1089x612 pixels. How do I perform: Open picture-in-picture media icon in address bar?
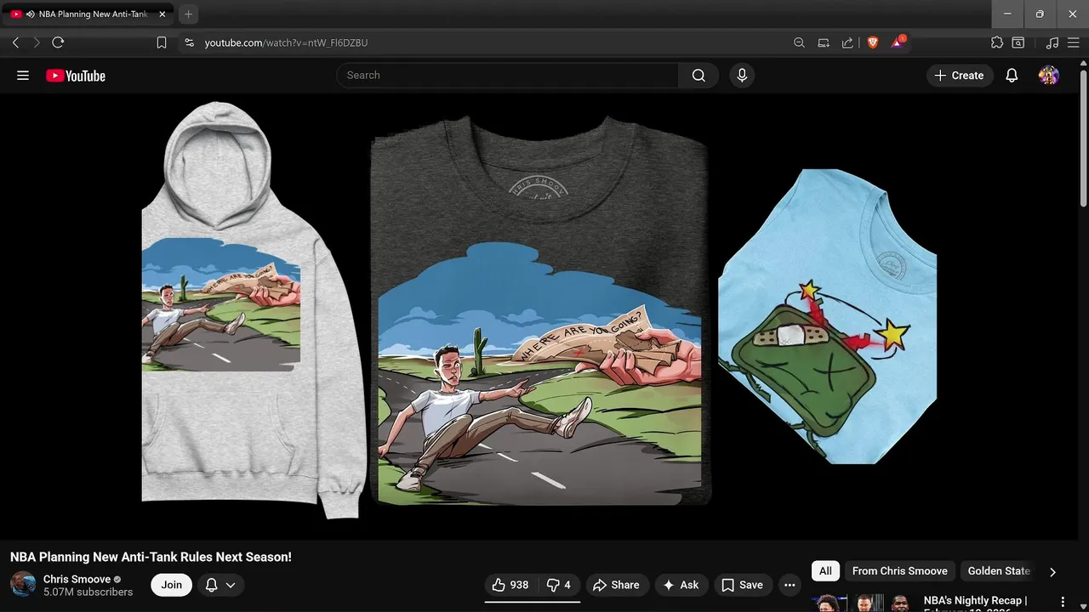[x=824, y=42]
